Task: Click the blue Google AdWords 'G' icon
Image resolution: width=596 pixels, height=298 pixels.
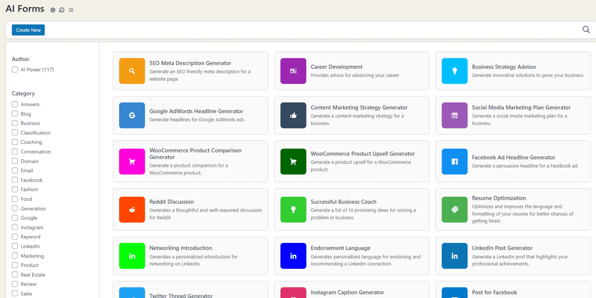Action: [132, 115]
